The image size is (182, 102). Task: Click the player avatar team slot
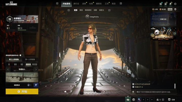click(x=139, y=99)
